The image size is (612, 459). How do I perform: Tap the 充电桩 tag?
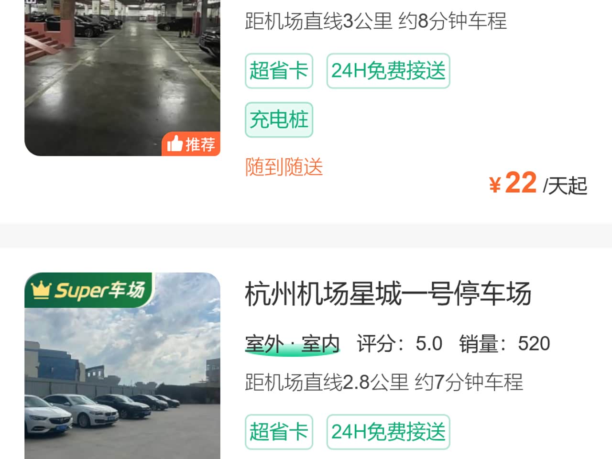coord(279,120)
